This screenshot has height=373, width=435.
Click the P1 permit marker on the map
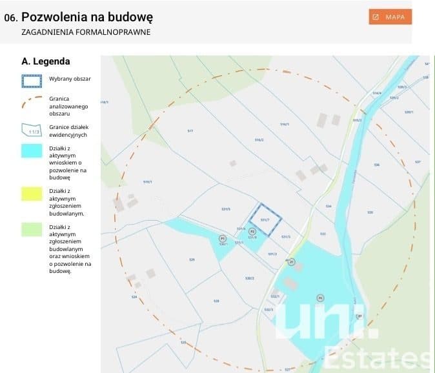223,238
